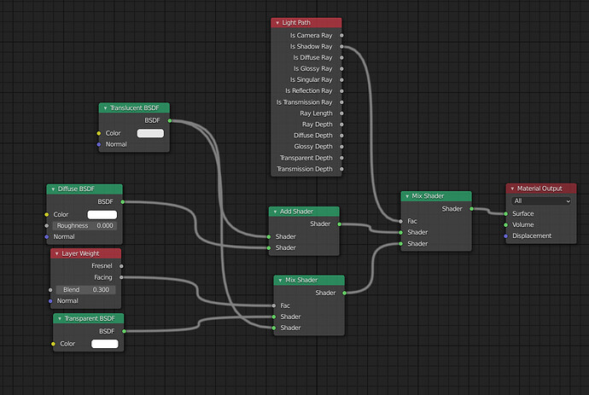The height and width of the screenshot is (395, 589).
Task: Click the Translucent BSDF Color input socket
Action: coord(99,133)
